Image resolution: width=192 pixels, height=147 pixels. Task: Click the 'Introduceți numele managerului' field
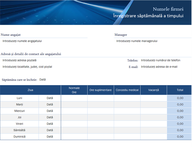pyautogui.click(x=137, y=41)
